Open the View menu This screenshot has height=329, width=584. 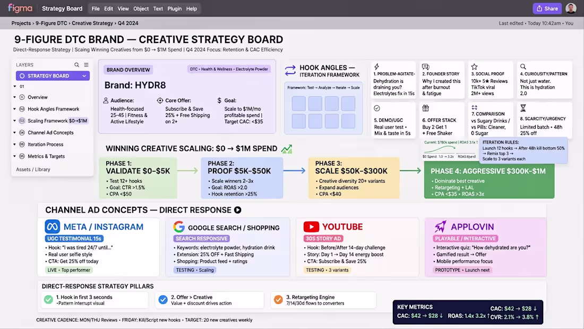pos(123,9)
